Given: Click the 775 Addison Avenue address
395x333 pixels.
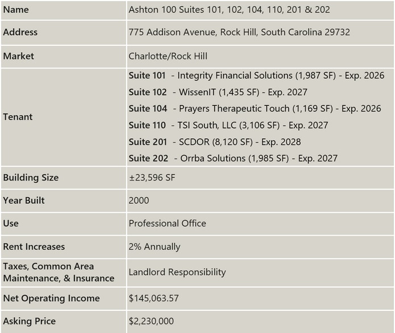Looking at the screenshot, I should pos(239,32).
